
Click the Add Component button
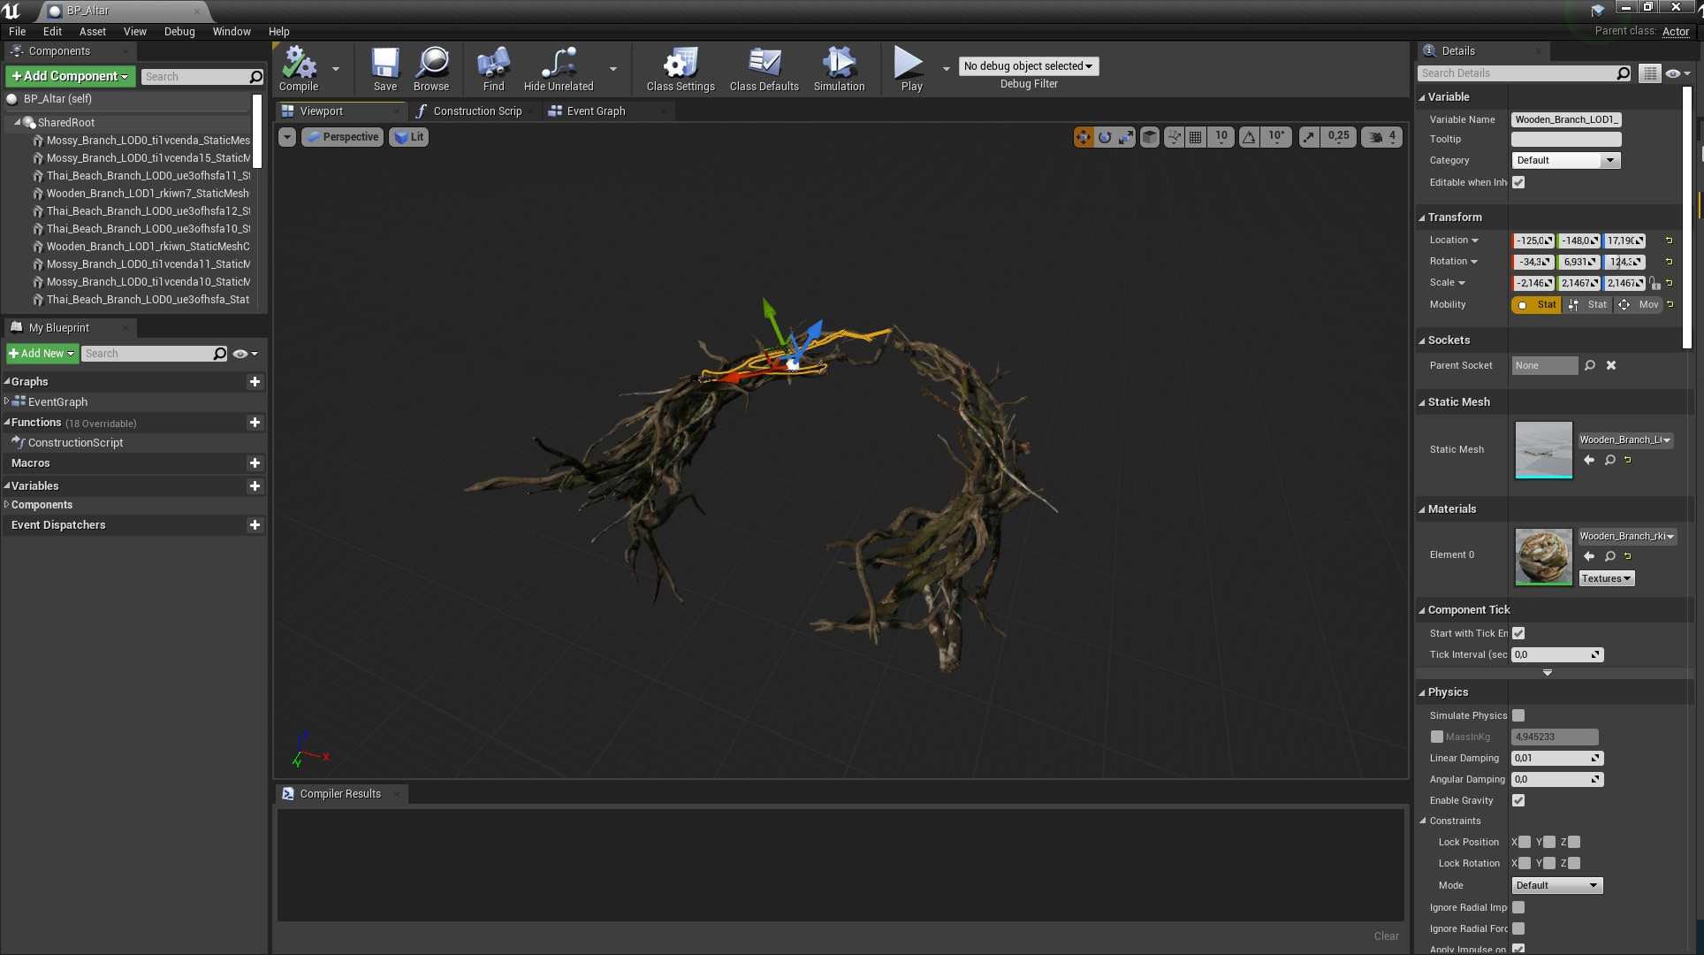click(x=70, y=76)
